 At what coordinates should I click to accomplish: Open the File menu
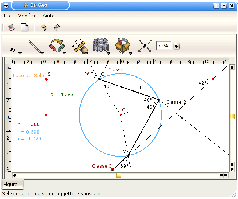tap(8, 16)
